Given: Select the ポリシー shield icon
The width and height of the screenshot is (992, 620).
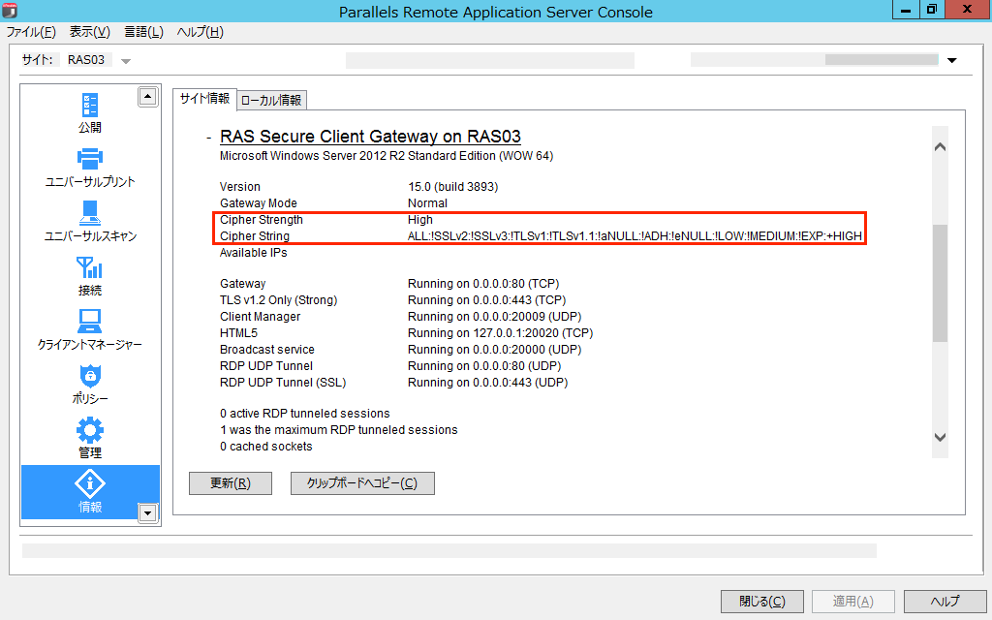Looking at the screenshot, I should pos(90,376).
